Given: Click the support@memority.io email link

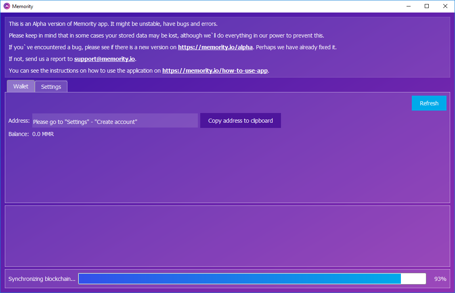Looking at the screenshot, I should 105,59.
